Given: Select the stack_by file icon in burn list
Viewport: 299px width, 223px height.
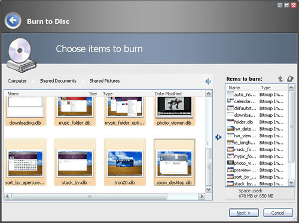Looking at the screenshot, I should (230, 183).
